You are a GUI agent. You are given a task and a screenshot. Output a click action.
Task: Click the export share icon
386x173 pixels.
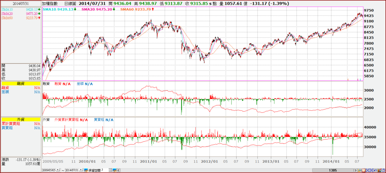coord(383,170)
